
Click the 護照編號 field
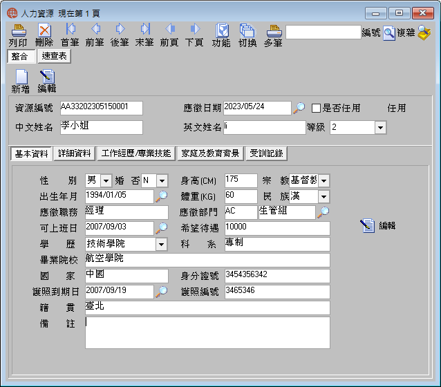pyautogui.click(x=277, y=292)
